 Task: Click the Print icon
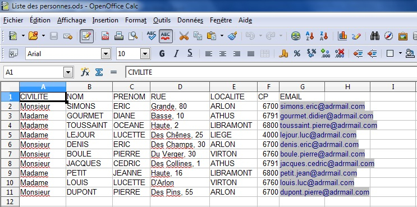pos(119,36)
